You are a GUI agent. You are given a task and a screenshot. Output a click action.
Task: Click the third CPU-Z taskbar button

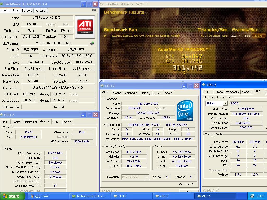215,196
